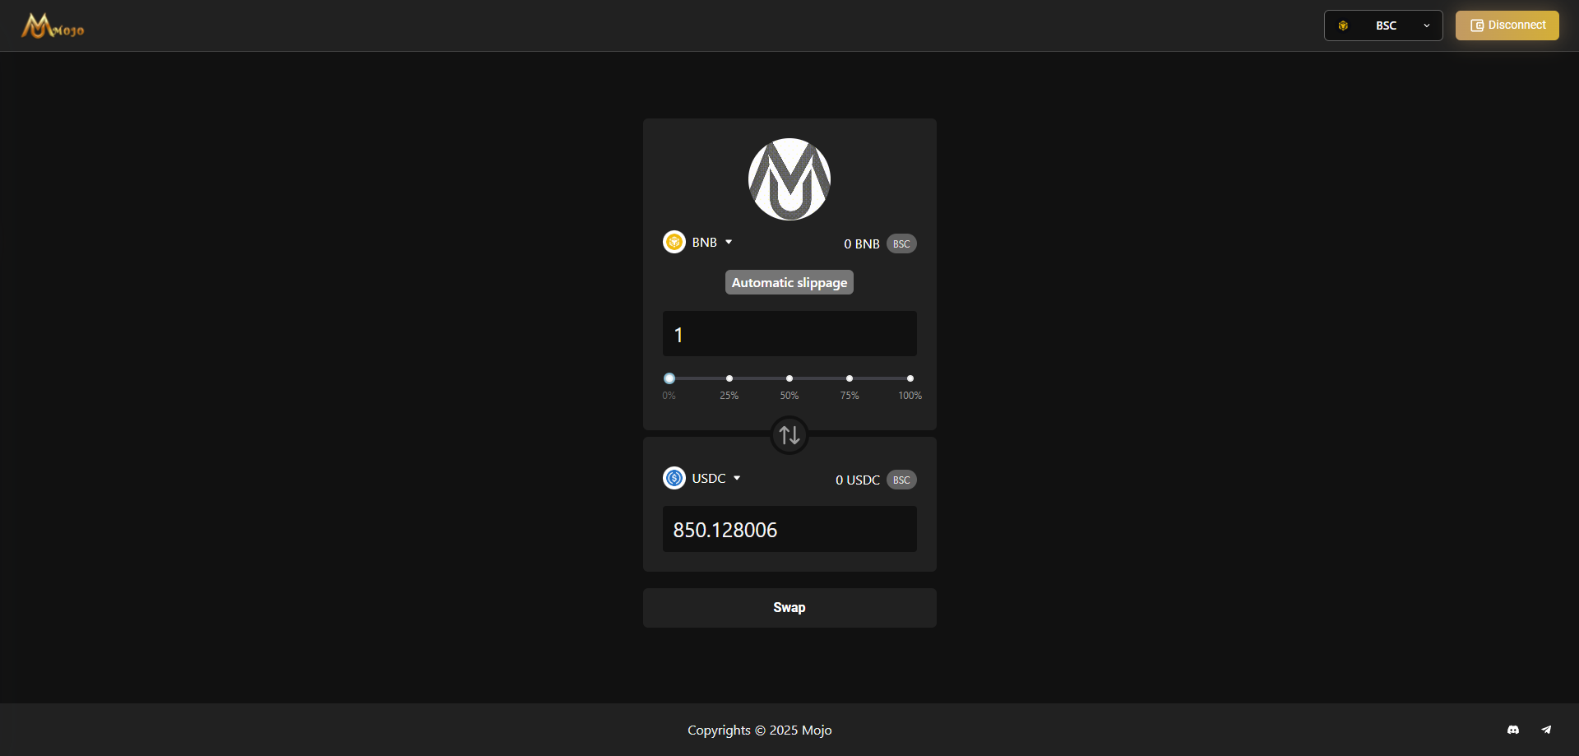Click the 0 USDC balance label
This screenshot has width=1579, height=756.
pyautogui.click(x=856, y=480)
